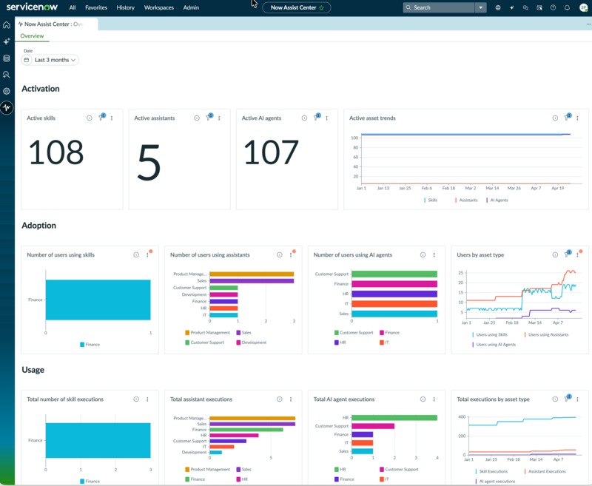Click filter icon on Active skills card

(x=101, y=118)
